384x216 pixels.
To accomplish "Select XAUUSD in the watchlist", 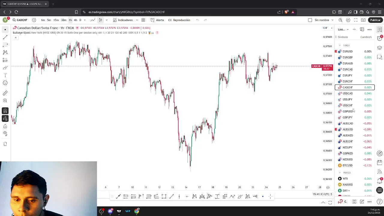I will 355,185.
